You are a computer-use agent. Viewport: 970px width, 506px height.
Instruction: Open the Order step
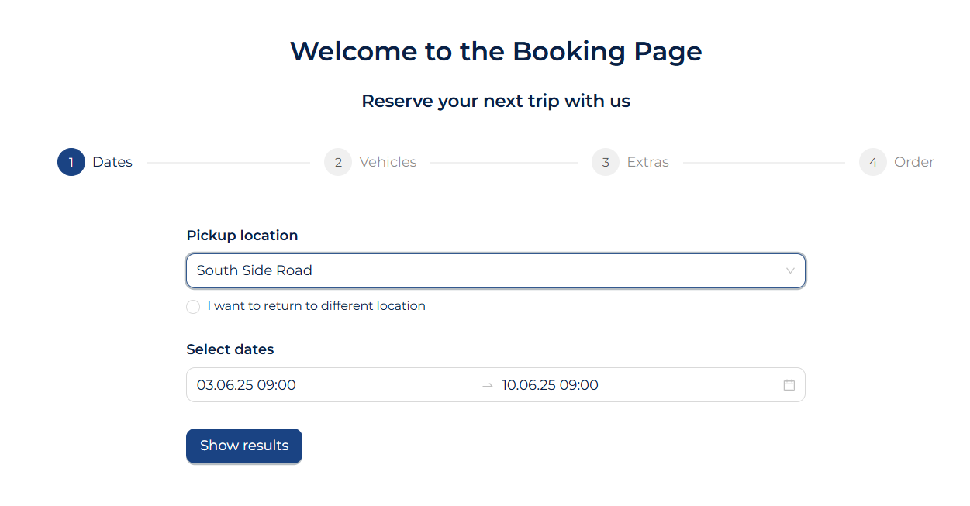(913, 162)
